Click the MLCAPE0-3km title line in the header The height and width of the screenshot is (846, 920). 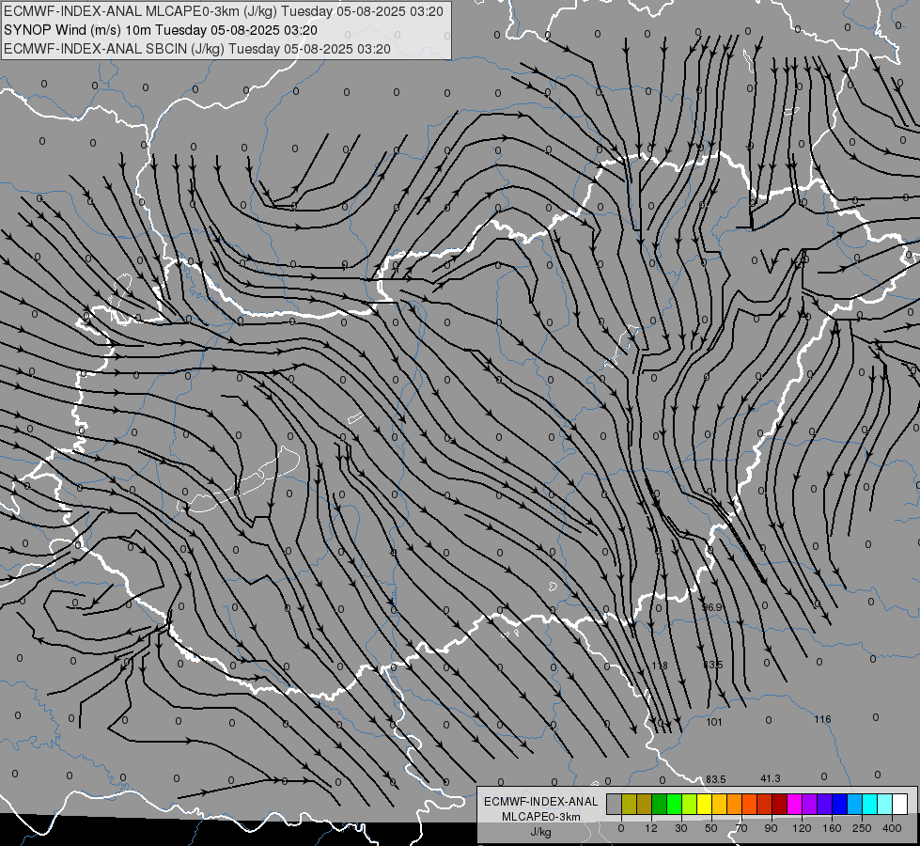[223, 11]
